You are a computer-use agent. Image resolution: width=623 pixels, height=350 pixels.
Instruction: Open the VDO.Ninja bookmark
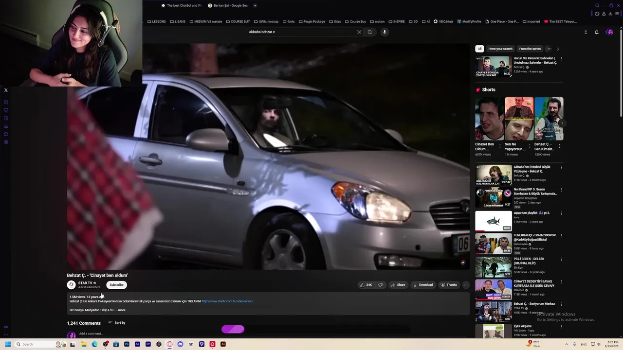(x=443, y=21)
